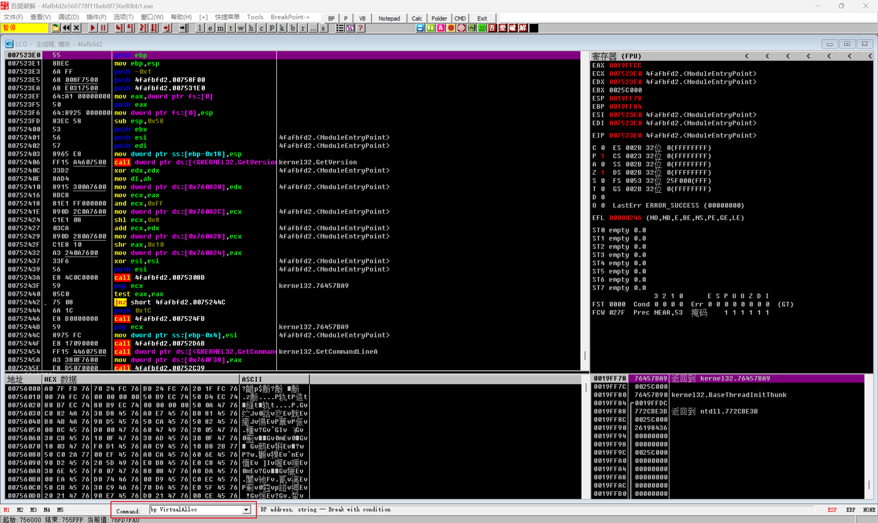Click the Exit button
The image size is (878, 523).
pyautogui.click(x=482, y=18)
